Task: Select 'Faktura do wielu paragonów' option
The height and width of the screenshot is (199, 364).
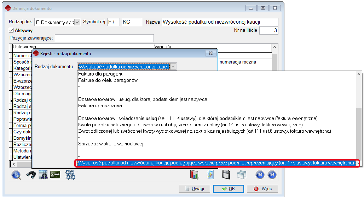Action: pos(108,80)
